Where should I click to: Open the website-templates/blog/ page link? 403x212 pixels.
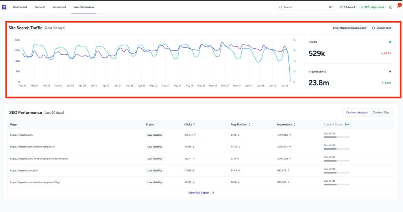coord(35,182)
